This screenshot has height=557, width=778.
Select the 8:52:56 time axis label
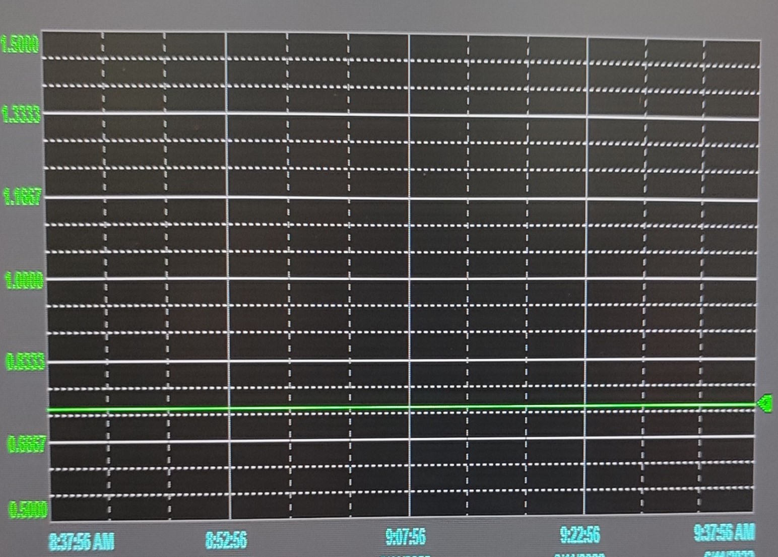[x=226, y=540]
